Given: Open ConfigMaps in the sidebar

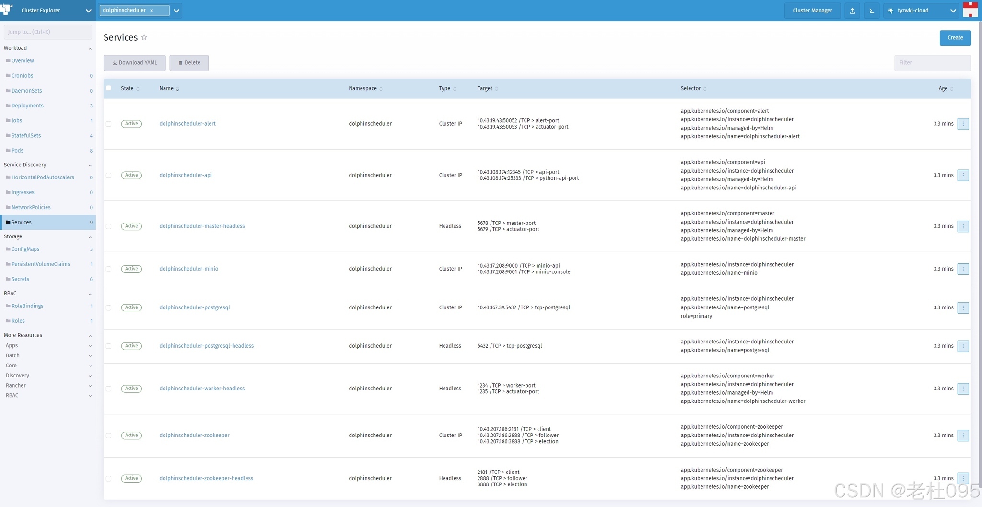Looking at the screenshot, I should click(x=25, y=249).
